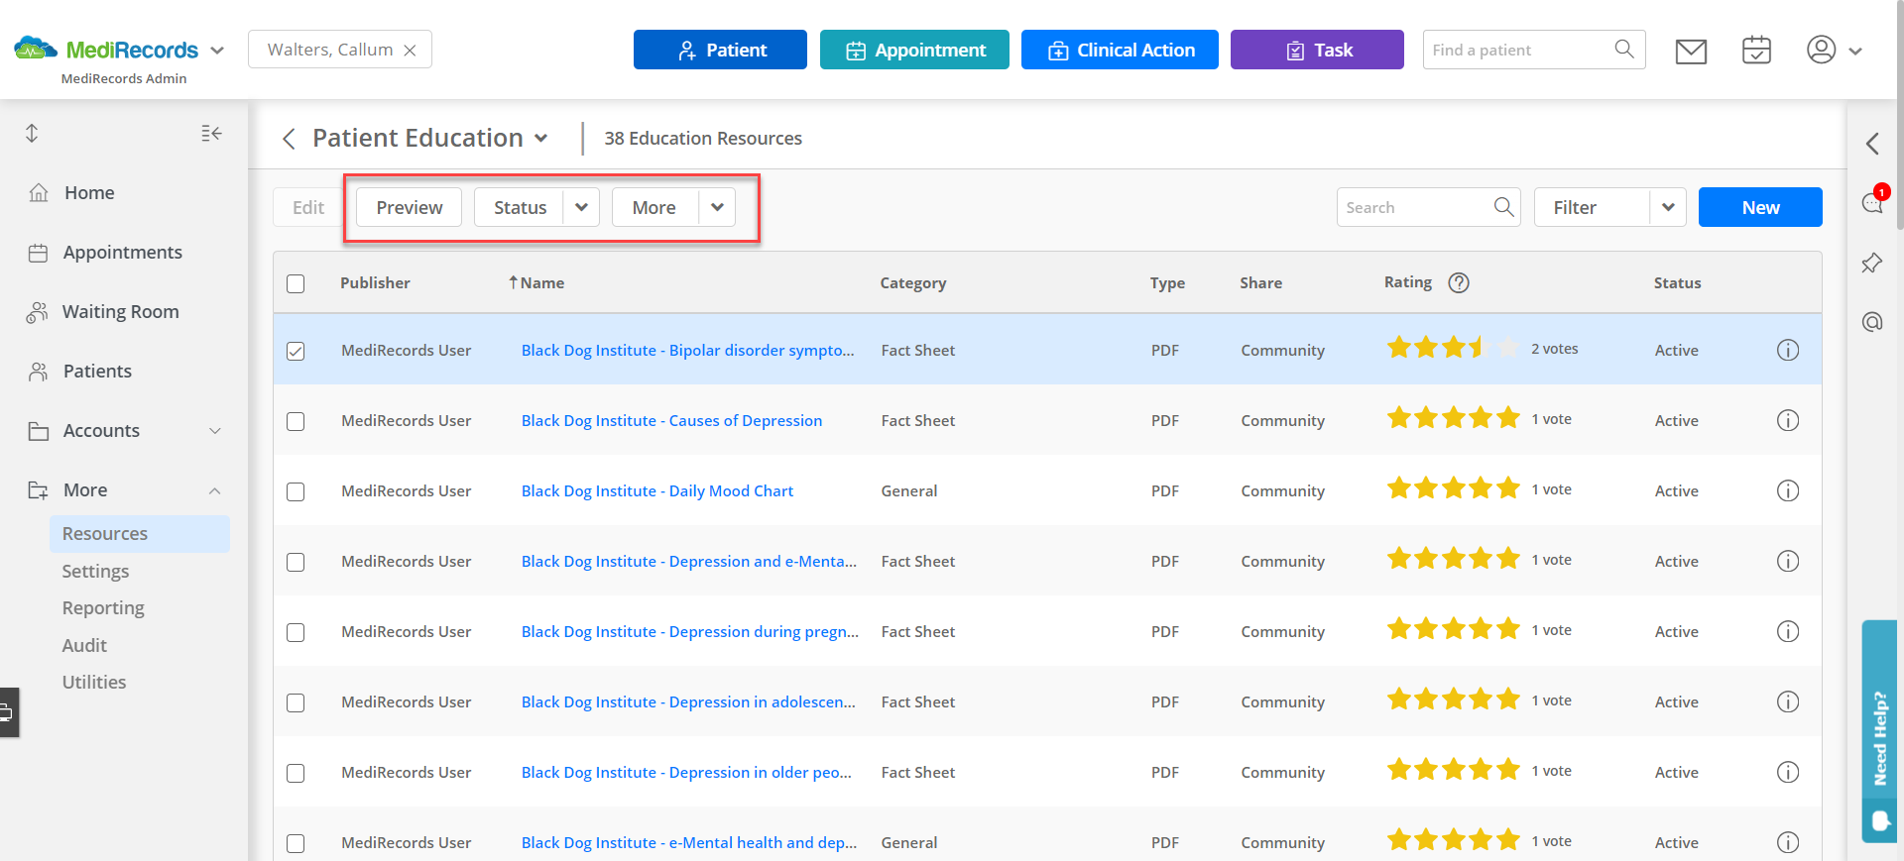The width and height of the screenshot is (1904, 861).
Task: Click the search magnifier in resources Search box
Action: 1503,207
